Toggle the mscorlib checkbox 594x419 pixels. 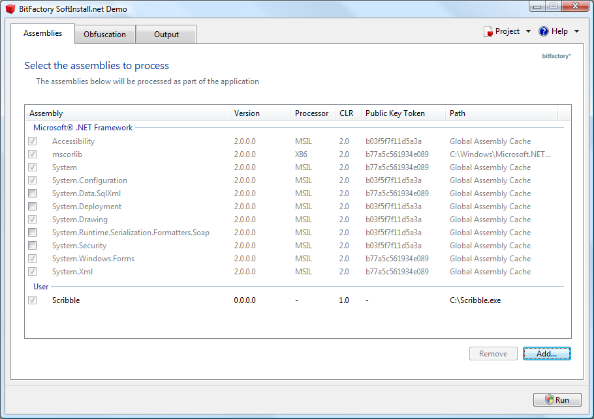33,154
